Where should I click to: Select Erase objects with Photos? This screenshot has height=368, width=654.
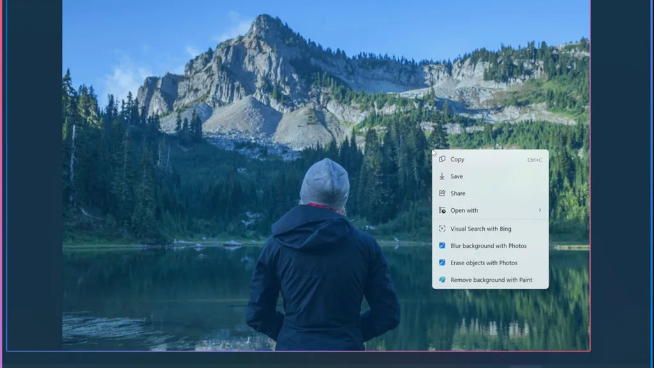pyautogui.click(x=490, y=263)
